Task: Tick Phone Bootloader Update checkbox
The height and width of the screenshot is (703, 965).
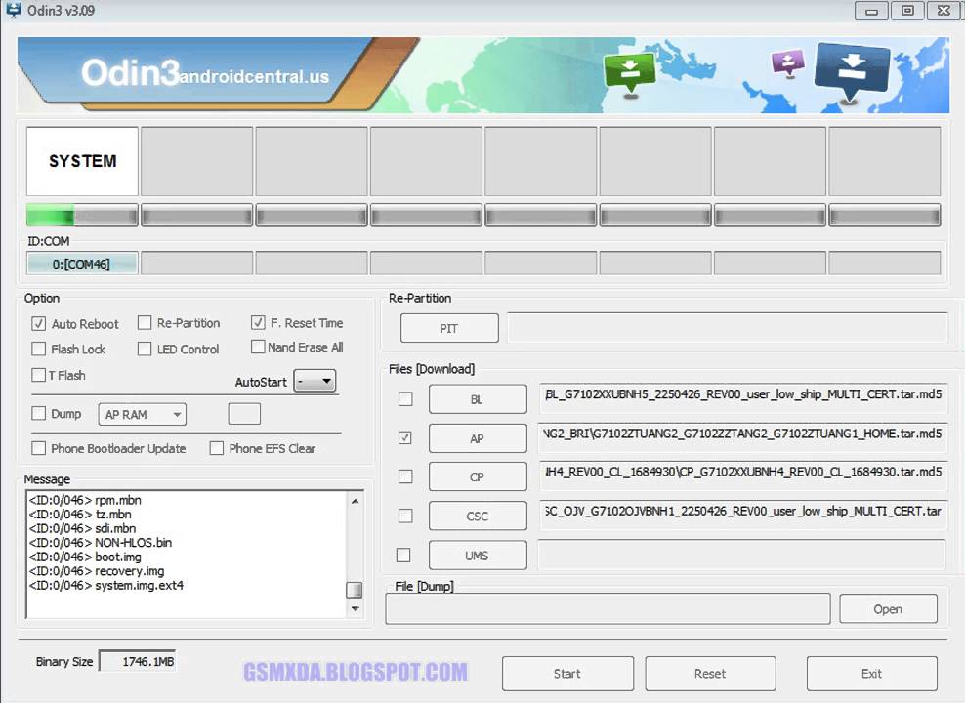Action: (39, 448)
